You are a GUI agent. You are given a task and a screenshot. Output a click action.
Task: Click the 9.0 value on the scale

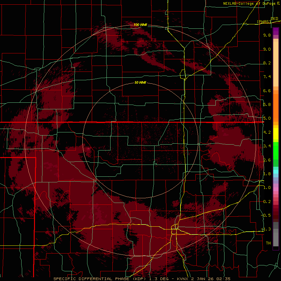tap(267, 49)
